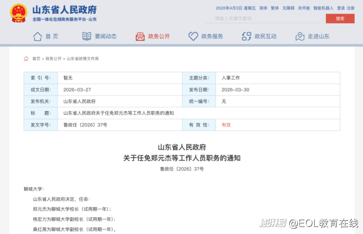Click the breadcrumb home icon
Viewport: 363px width, 234px height.
26,59
